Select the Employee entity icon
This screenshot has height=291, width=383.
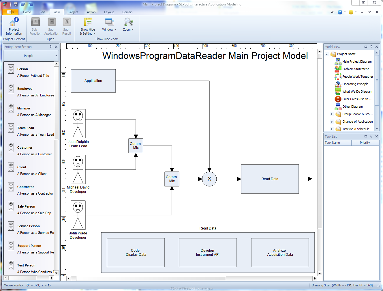(11, 89)
